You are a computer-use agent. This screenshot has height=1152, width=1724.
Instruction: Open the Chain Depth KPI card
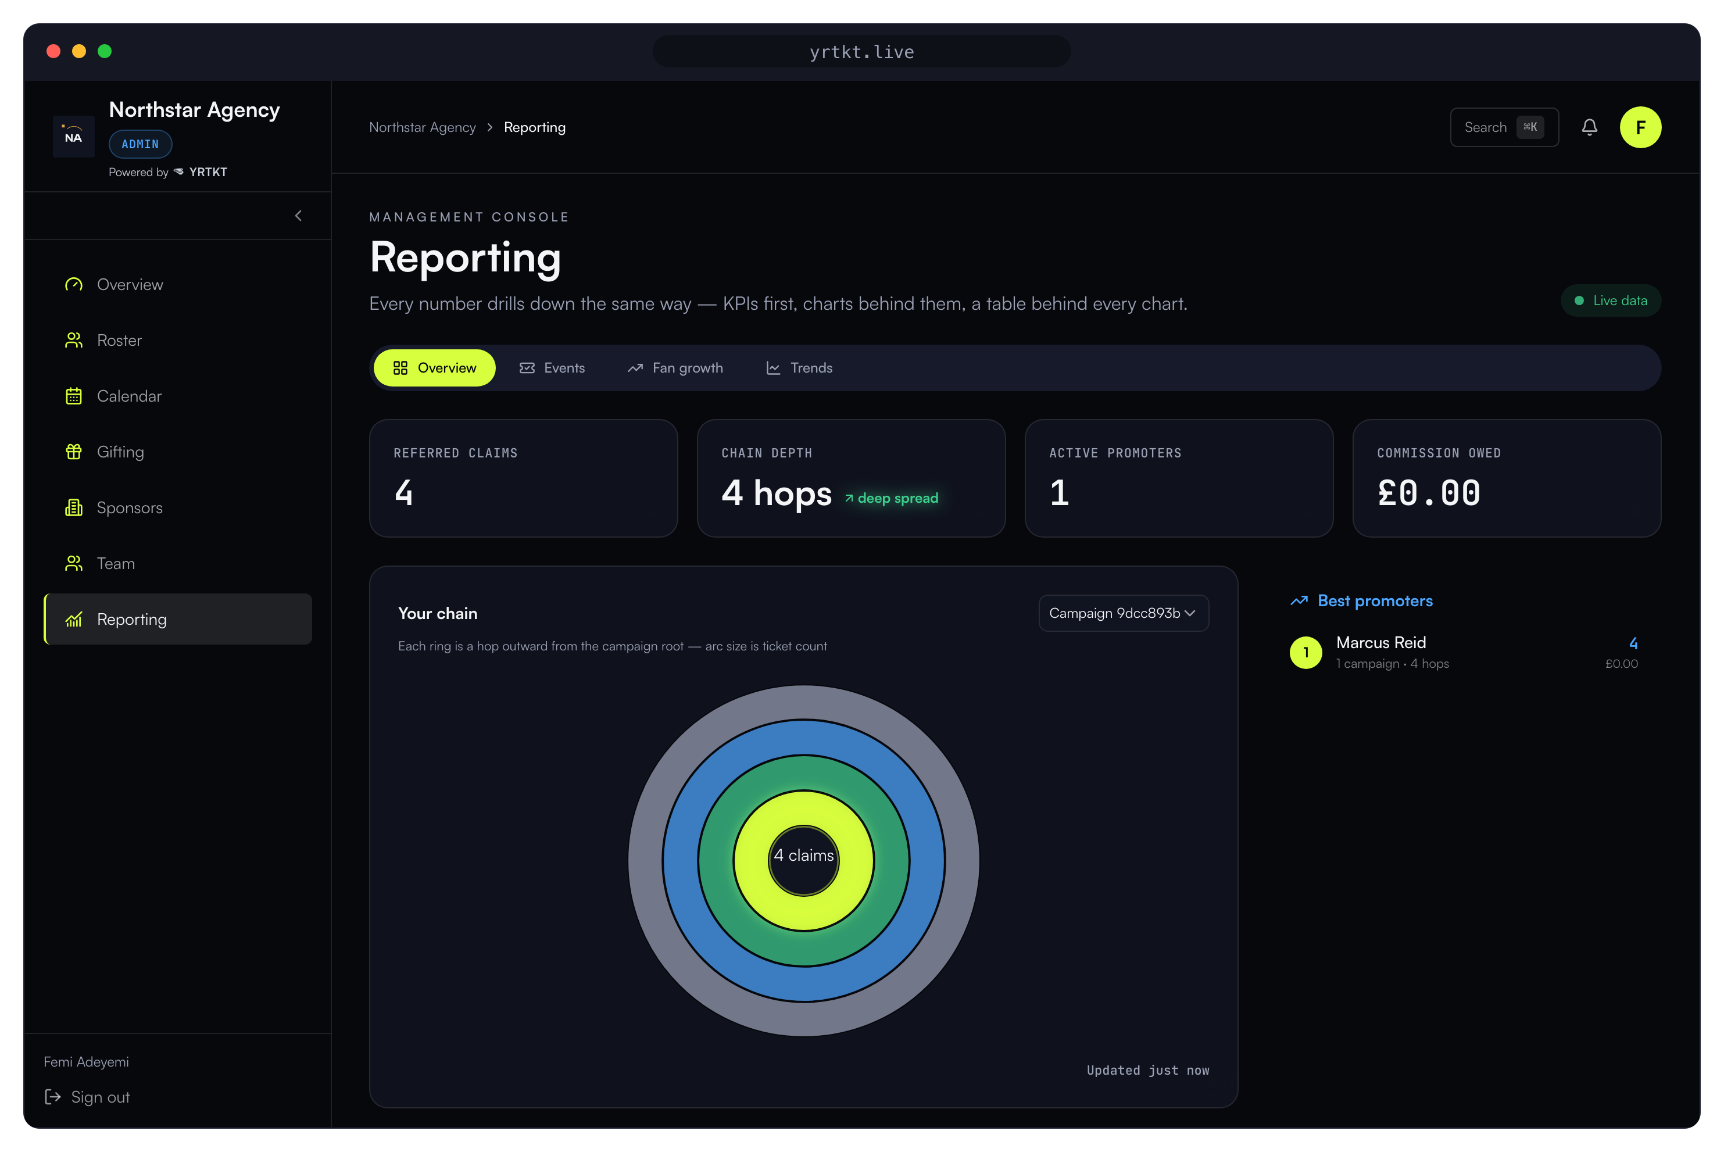850,478
